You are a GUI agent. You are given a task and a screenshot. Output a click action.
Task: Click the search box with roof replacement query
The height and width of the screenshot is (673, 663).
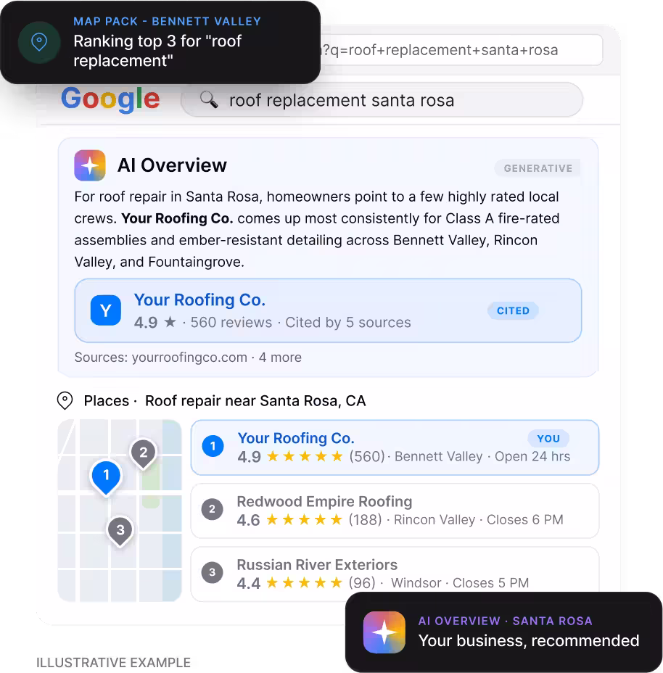382,99
